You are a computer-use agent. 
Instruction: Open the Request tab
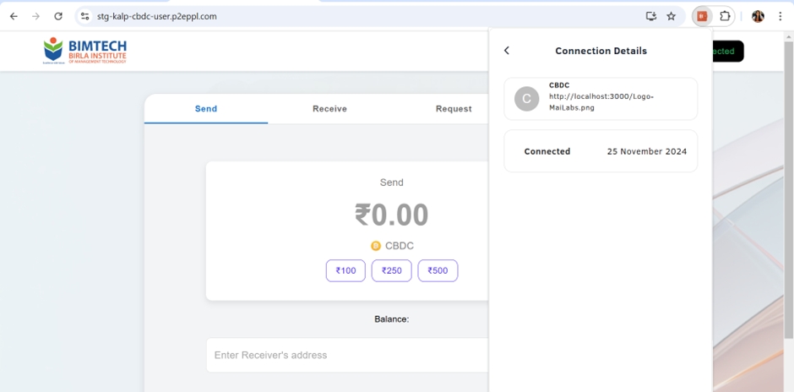[x=454, y=109]
